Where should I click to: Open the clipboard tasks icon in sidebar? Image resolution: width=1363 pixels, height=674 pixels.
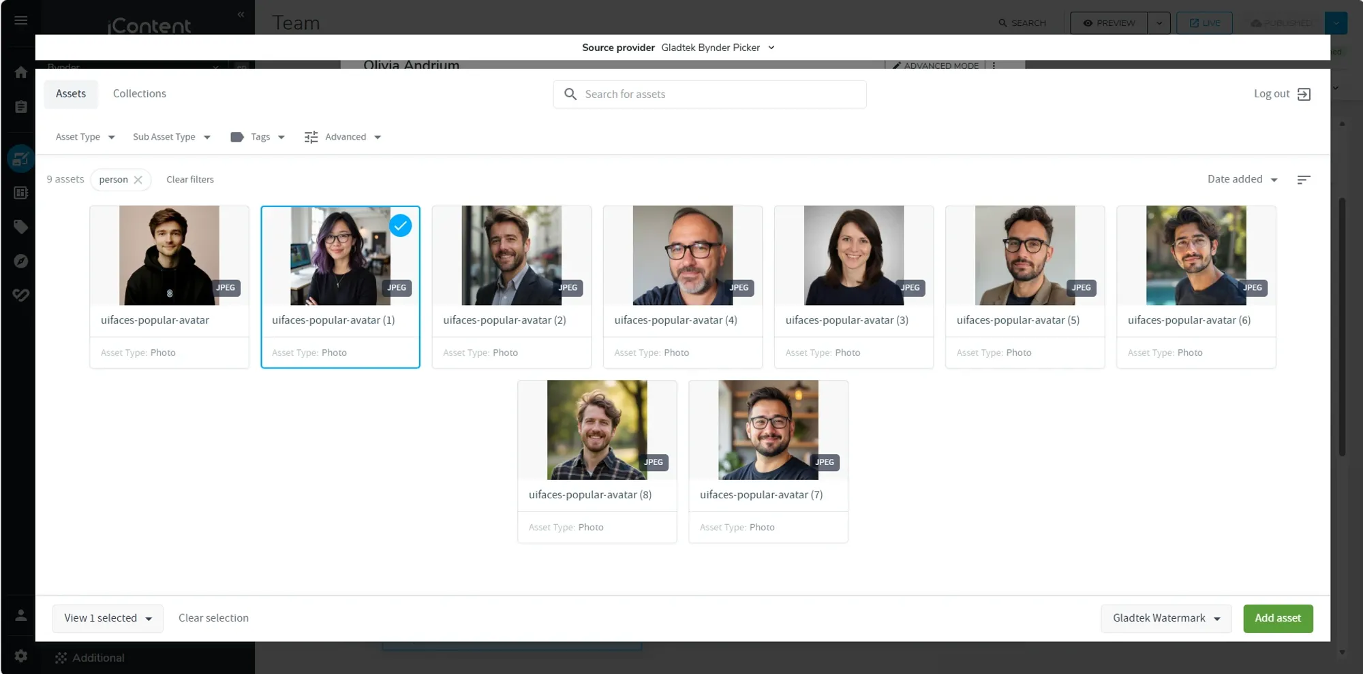pyautogui.click(x=20, y=107)
